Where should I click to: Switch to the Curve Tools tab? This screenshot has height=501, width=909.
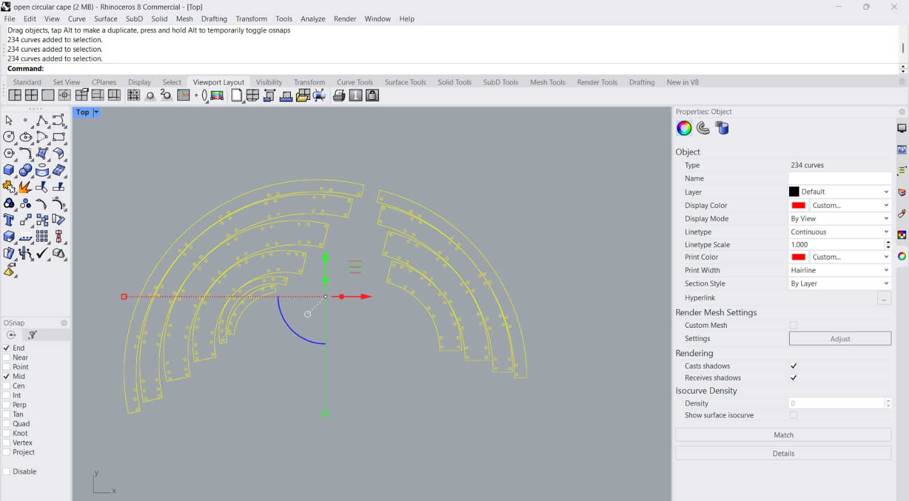[355, 82]
